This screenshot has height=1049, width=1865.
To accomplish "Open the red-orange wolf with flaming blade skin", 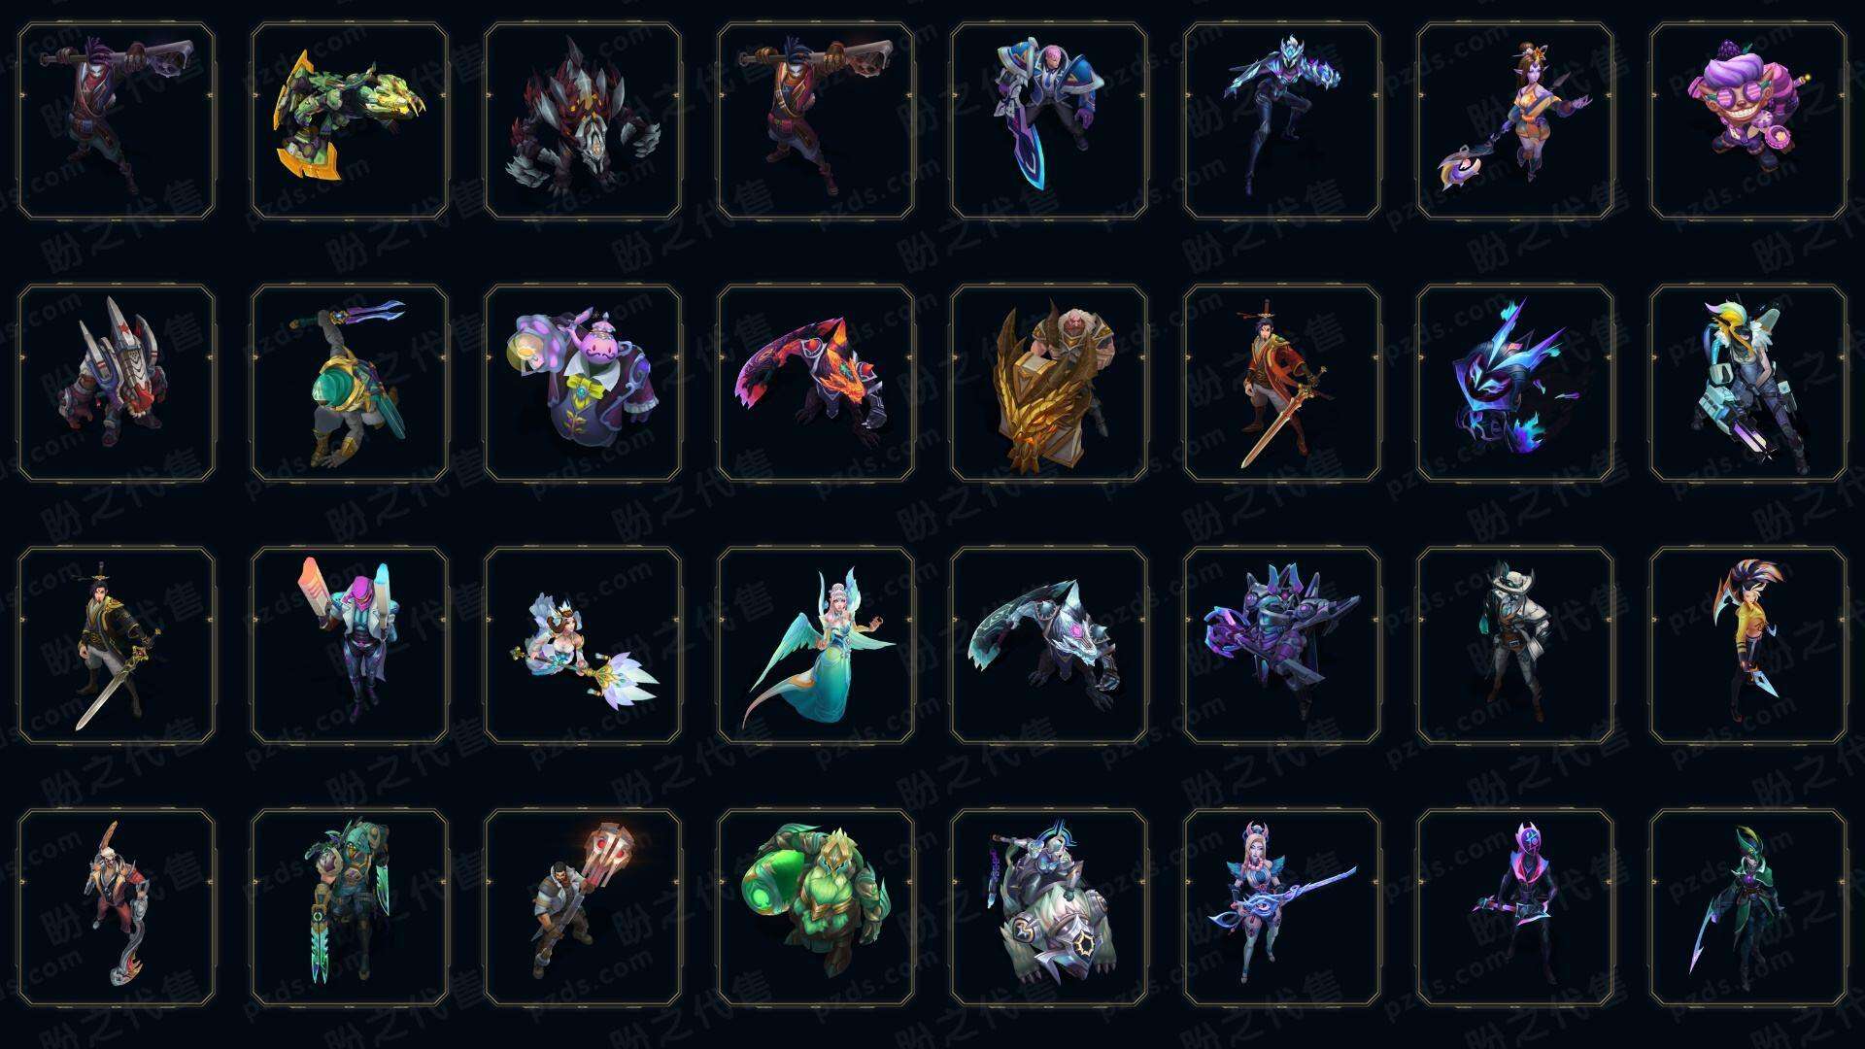I will [x=816, y=383].
